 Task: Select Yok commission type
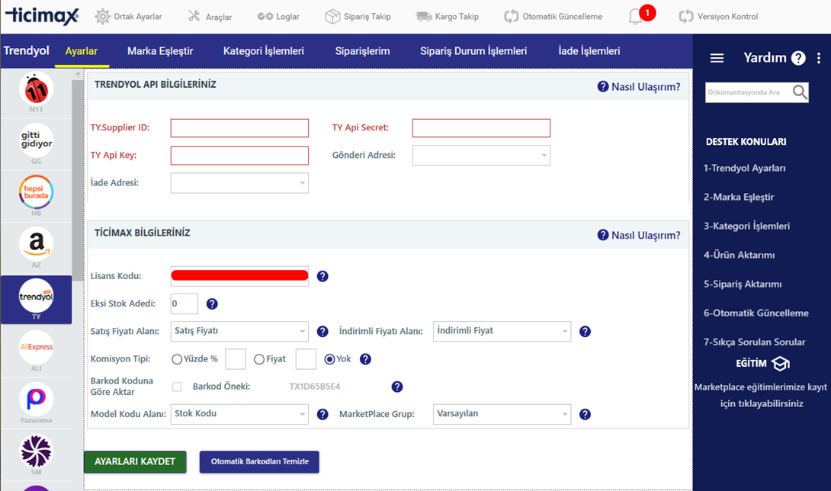(329, 359)
